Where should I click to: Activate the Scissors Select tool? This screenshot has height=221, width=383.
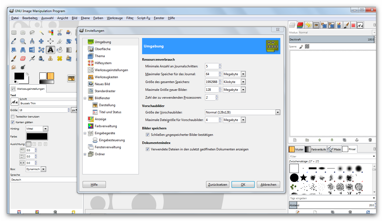pyautogui.click(x=60, y=33)
